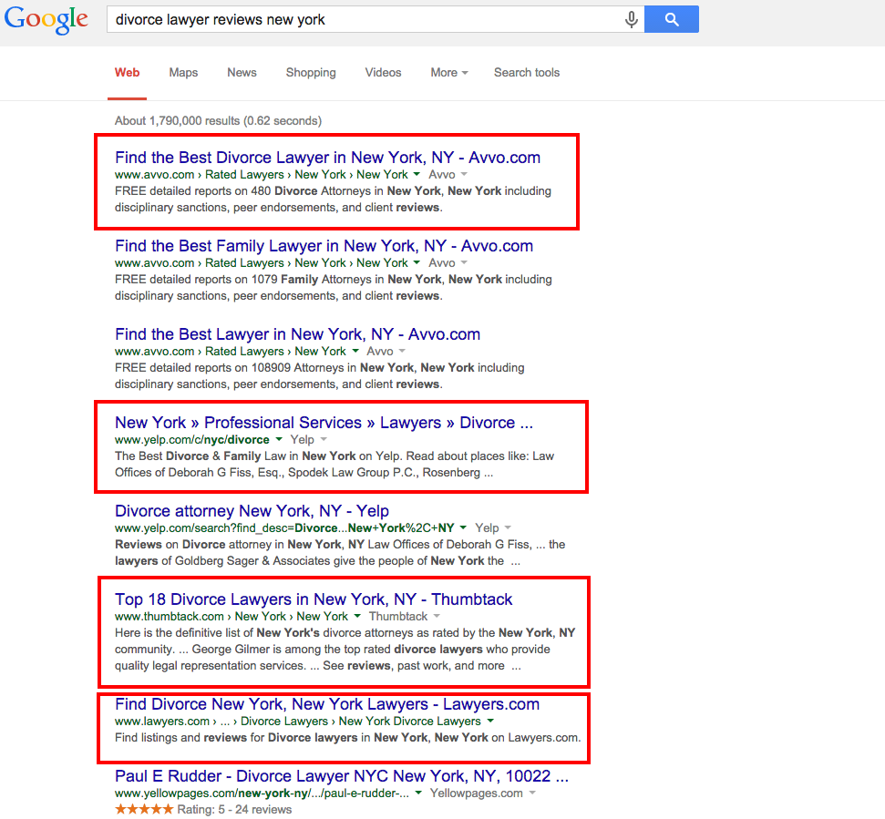Expand the More dropdown menu
885x819 pixels.
[449, 72]
